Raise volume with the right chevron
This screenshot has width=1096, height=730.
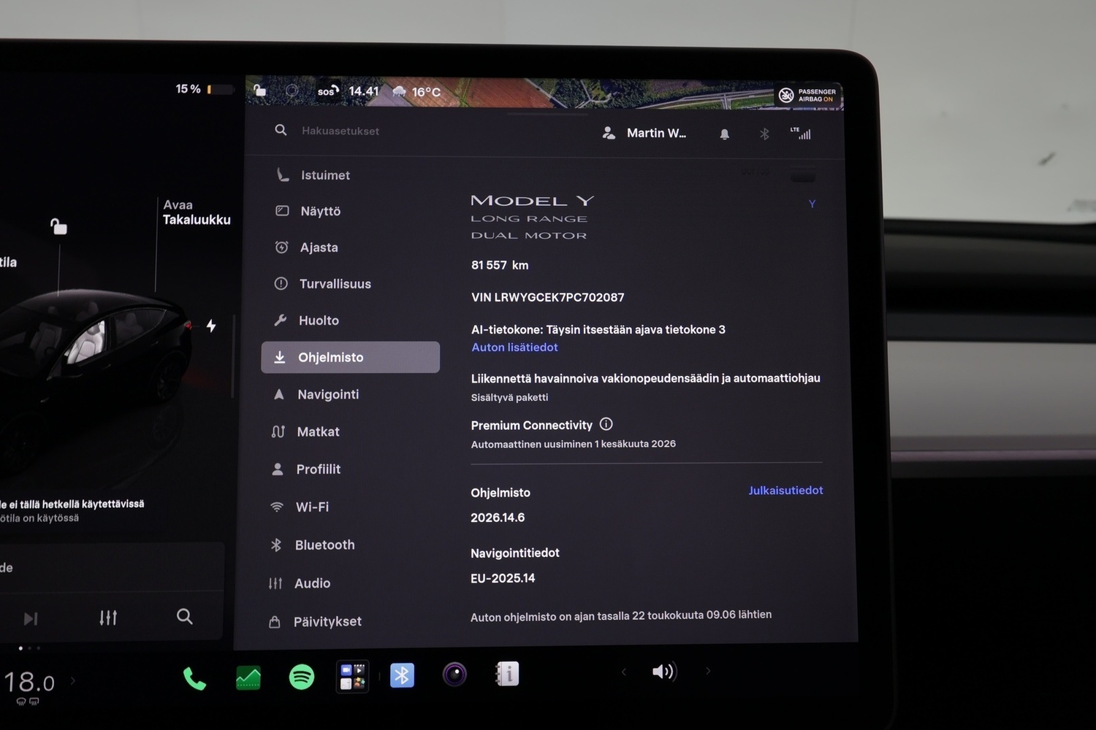click(707, 671)
